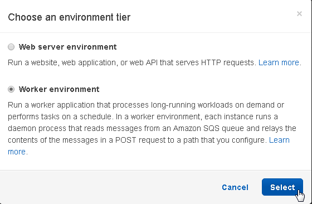Image resolution: width=312 pixels, height=204 pixels.
Task: Open Learn more link for worker environment
Action: pyautogui.click(x=279, y=140)
